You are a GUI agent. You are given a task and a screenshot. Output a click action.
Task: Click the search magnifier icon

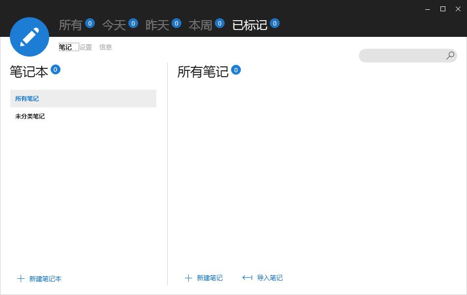[450, 56]
